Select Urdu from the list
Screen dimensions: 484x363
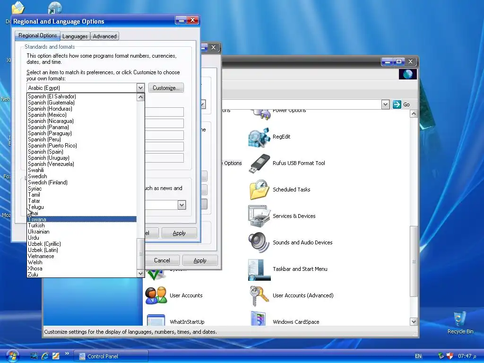[82, 238]
